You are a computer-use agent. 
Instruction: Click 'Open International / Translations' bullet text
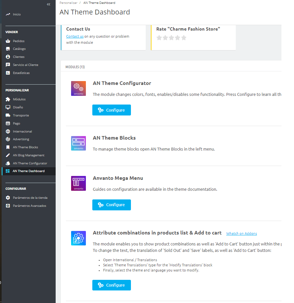[x=130, y=260]
